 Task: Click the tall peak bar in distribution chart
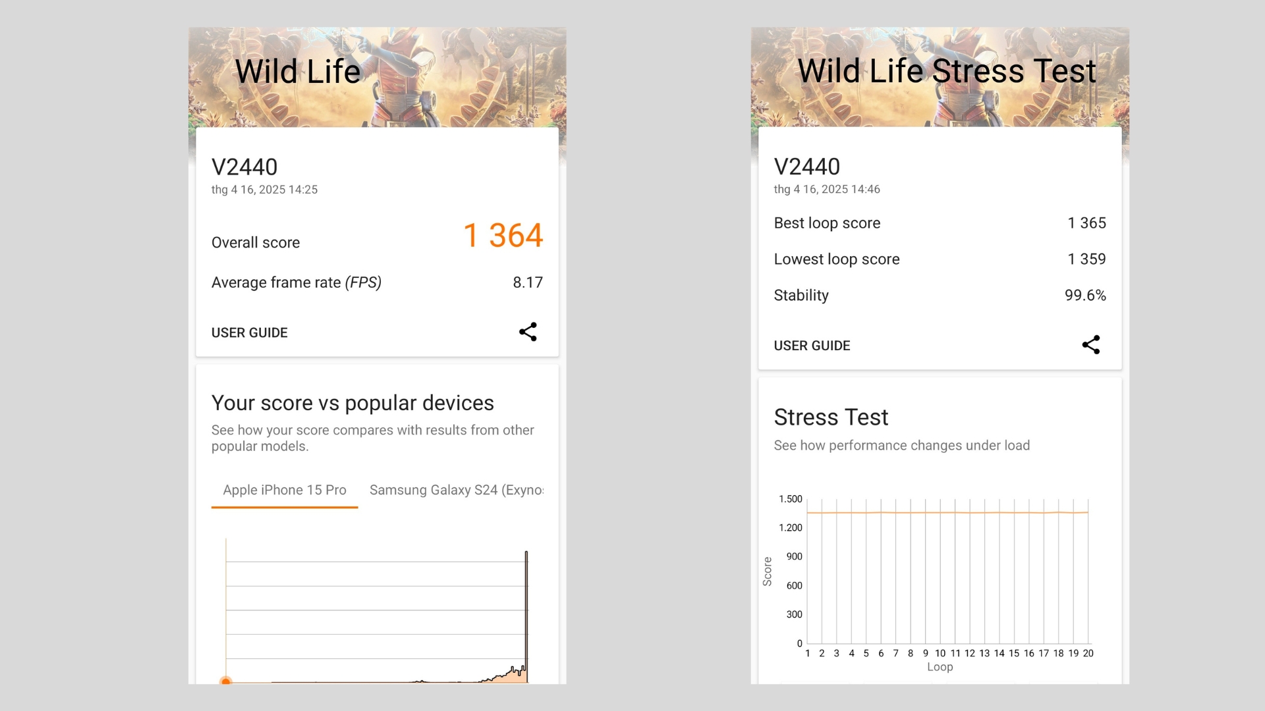pos(526,616)
